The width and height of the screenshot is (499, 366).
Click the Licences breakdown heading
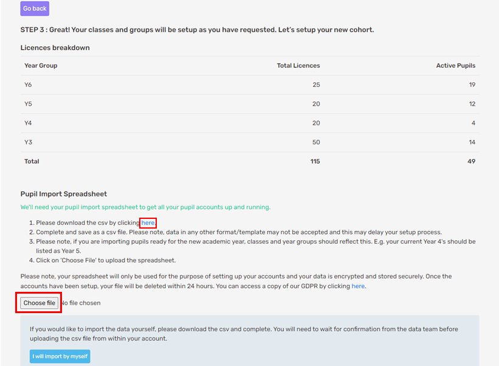55,48
